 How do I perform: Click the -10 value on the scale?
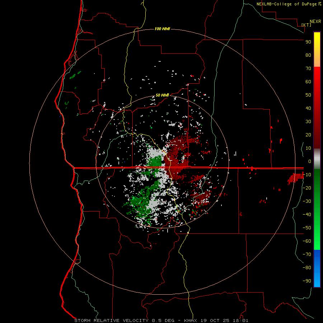tap(307, 175)
